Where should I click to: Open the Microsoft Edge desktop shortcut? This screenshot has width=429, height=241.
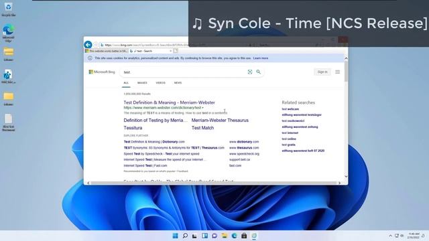pos(9,33)
